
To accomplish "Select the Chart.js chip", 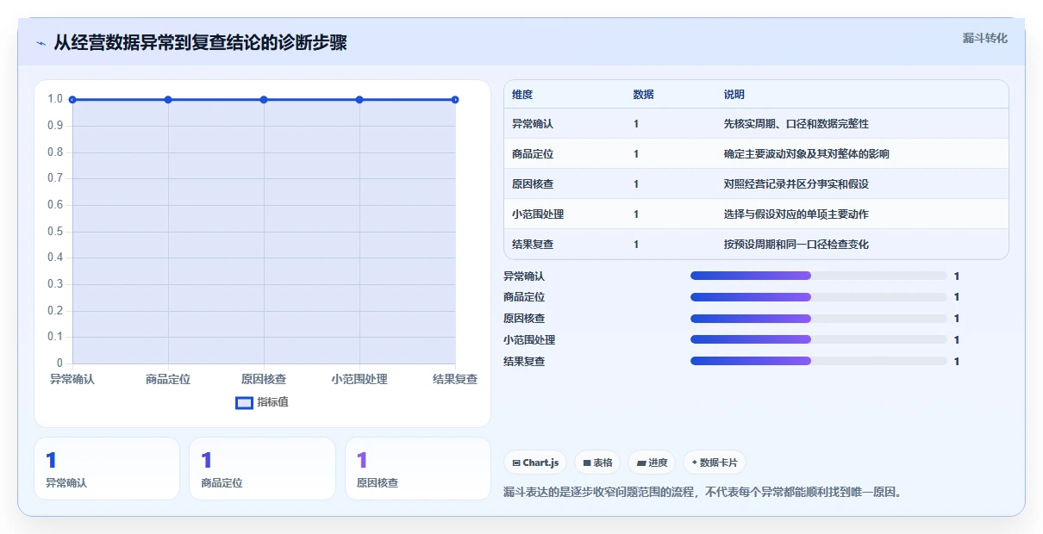I will [535, 463].
